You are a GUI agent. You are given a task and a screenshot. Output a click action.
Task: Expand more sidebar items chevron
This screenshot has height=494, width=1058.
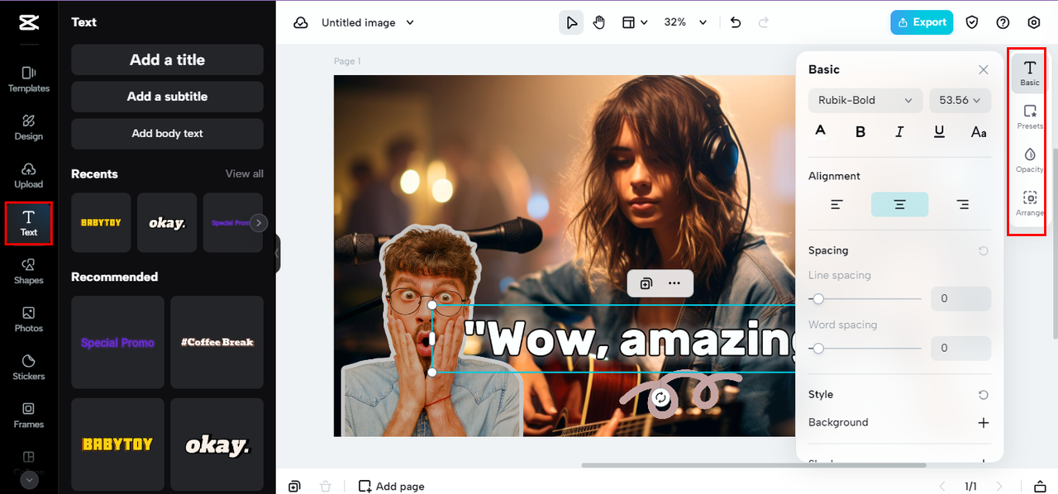(x=29, y=480)
